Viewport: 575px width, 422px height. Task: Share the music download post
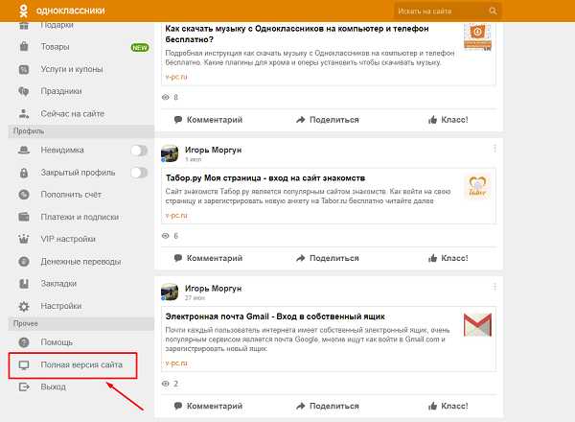click(x=328, y=120)
